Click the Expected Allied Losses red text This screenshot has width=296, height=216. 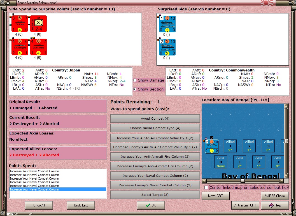click(x=34, y=155)
